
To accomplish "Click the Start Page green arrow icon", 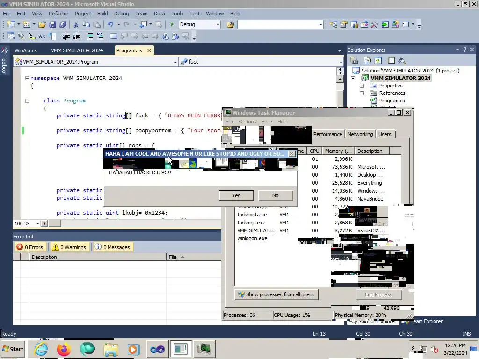I will pyautogui.click(x=385, y=24).
